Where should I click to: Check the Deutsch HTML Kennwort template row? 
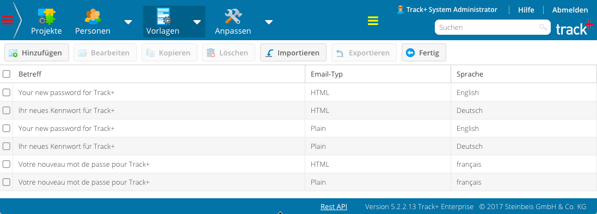(7, 110)
